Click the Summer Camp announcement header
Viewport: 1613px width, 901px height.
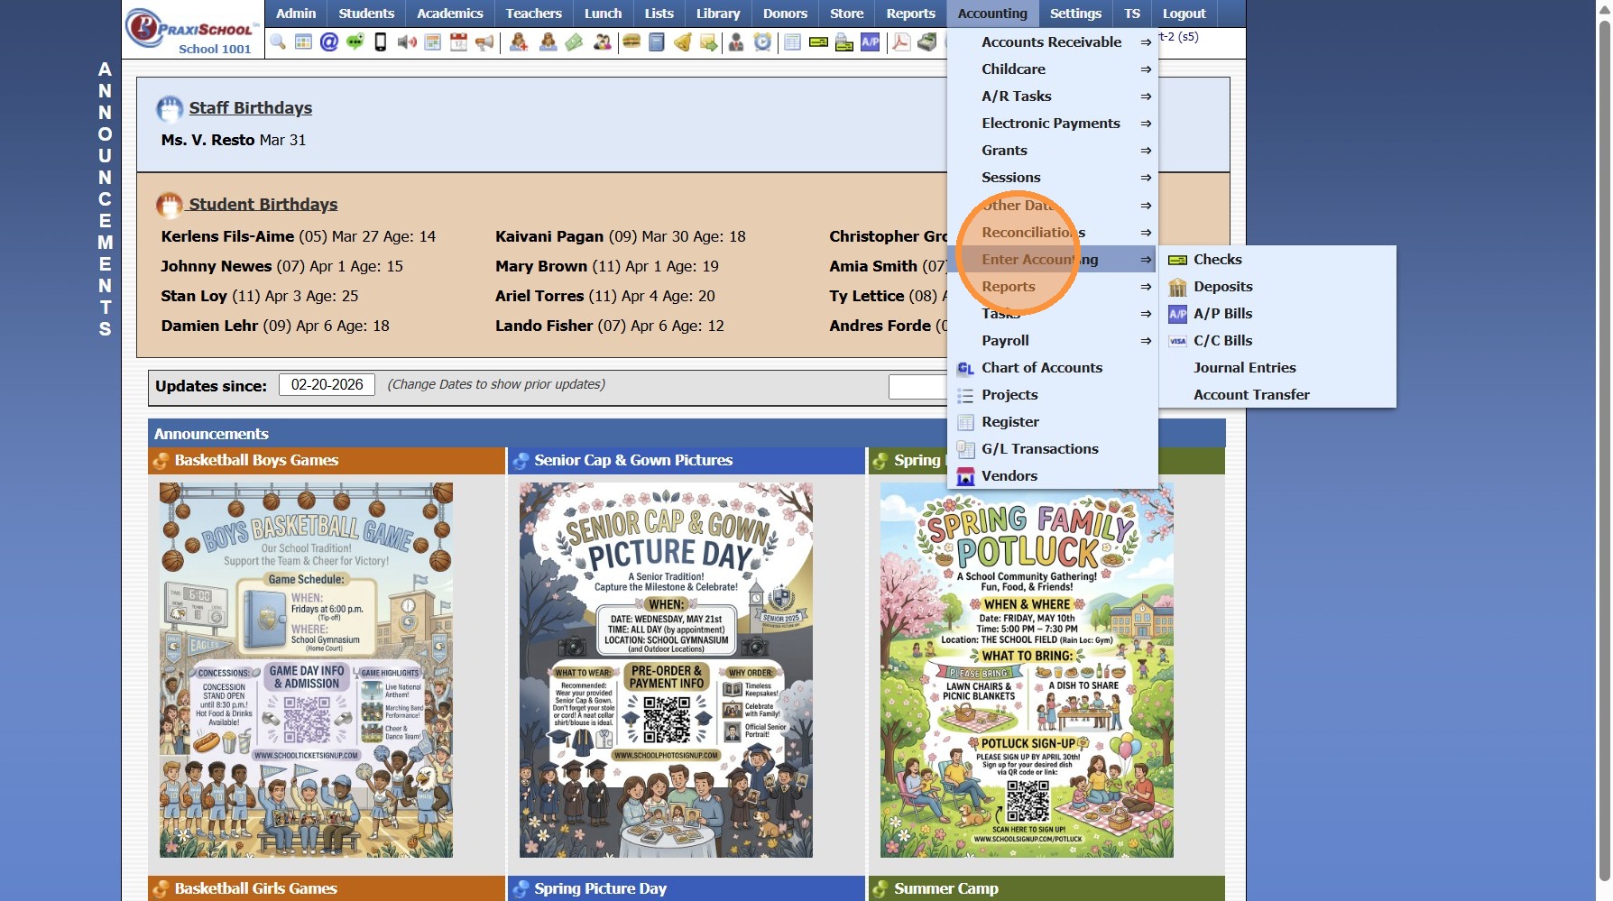[x=1046, y=888]
